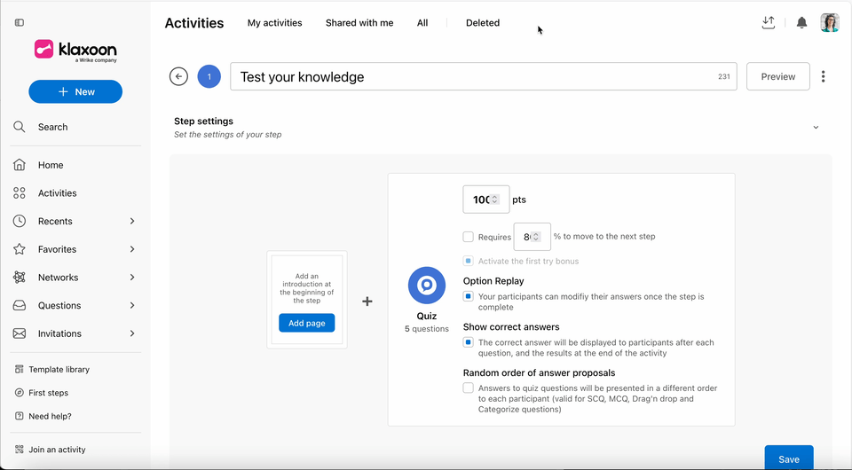Click the Template library icon

point(19,369)
